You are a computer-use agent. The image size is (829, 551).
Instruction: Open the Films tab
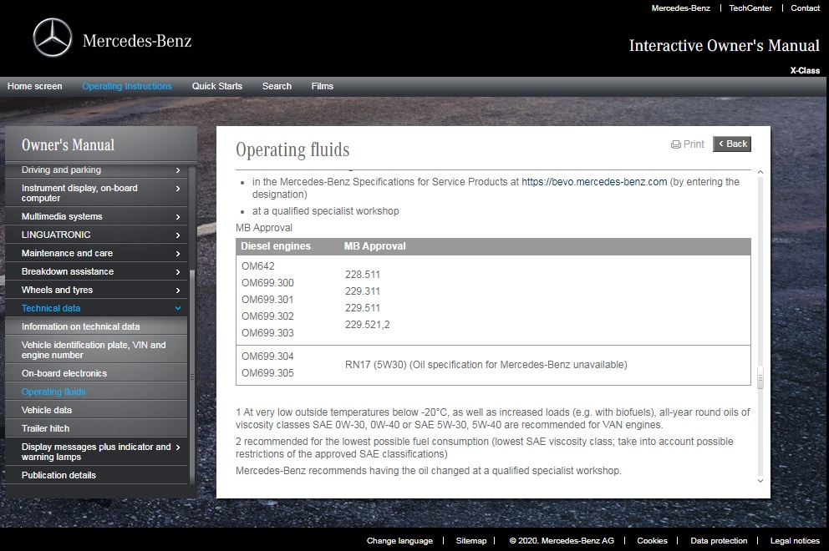322,86
